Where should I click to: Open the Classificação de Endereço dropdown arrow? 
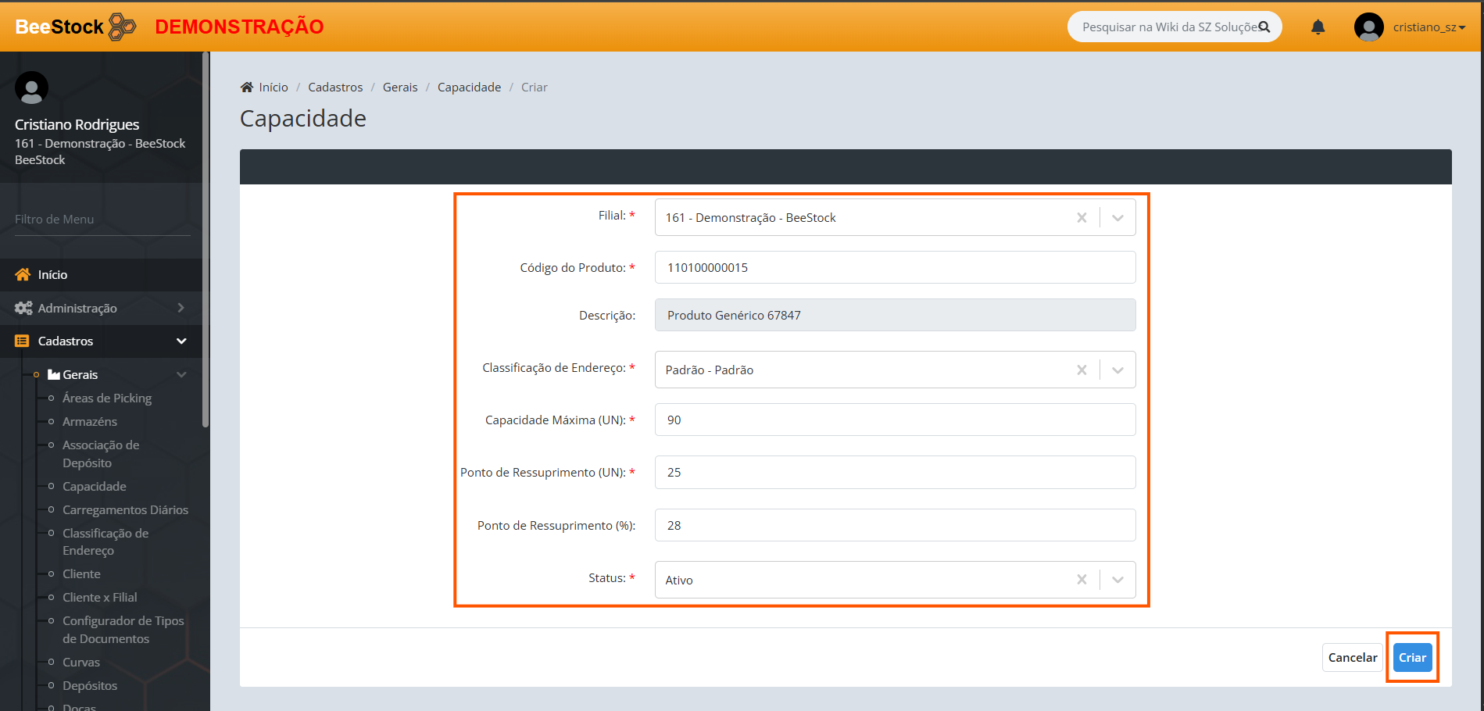(1117, 370)
